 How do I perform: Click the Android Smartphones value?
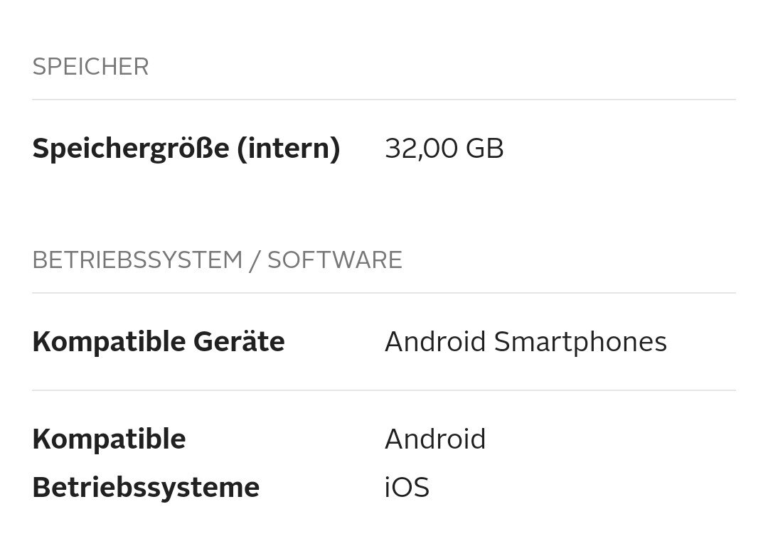coord(526,342)
